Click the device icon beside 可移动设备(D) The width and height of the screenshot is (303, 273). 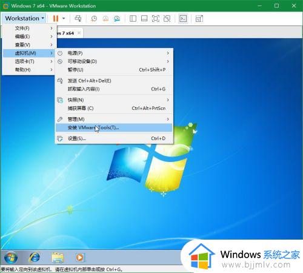(x=60, y=61)
